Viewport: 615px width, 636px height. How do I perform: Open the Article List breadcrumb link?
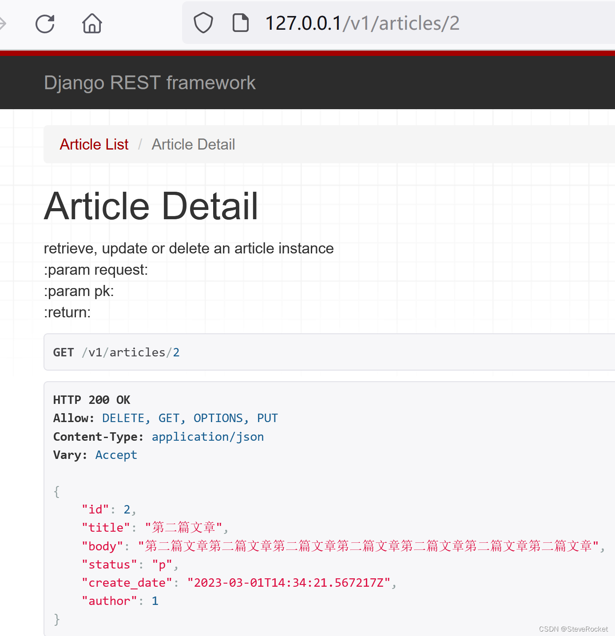tap(94, 144)
